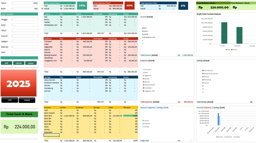The image size is (256, 143).
Task: Open the top Bulan cell showing Des
Action: pos(25,8)
